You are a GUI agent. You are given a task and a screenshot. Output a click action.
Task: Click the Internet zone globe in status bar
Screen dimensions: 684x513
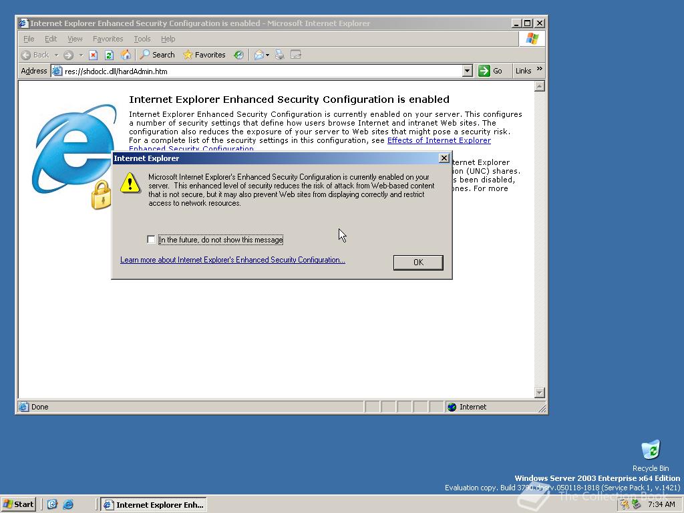(452, 407)
